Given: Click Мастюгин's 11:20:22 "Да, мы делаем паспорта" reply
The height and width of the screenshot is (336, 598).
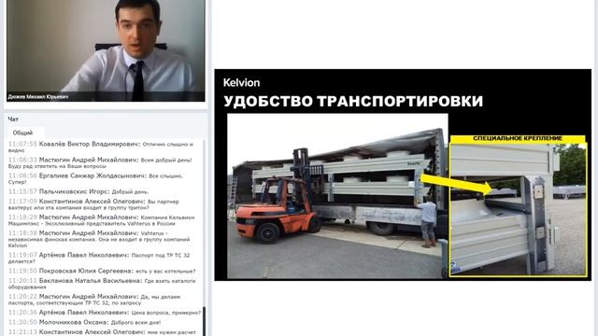Looking at the screenshot, I should pos(94,300).
